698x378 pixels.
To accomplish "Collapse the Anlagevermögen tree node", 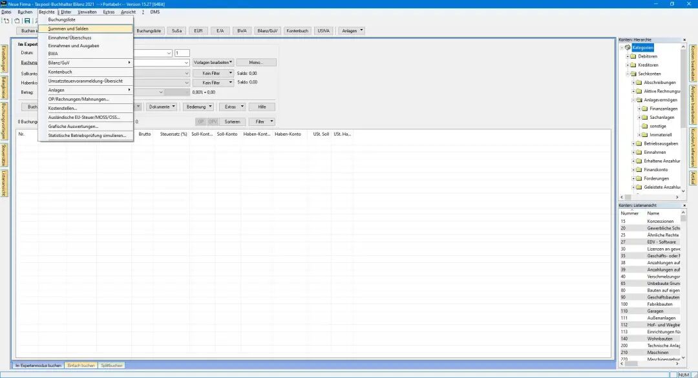I will (633, 100).
